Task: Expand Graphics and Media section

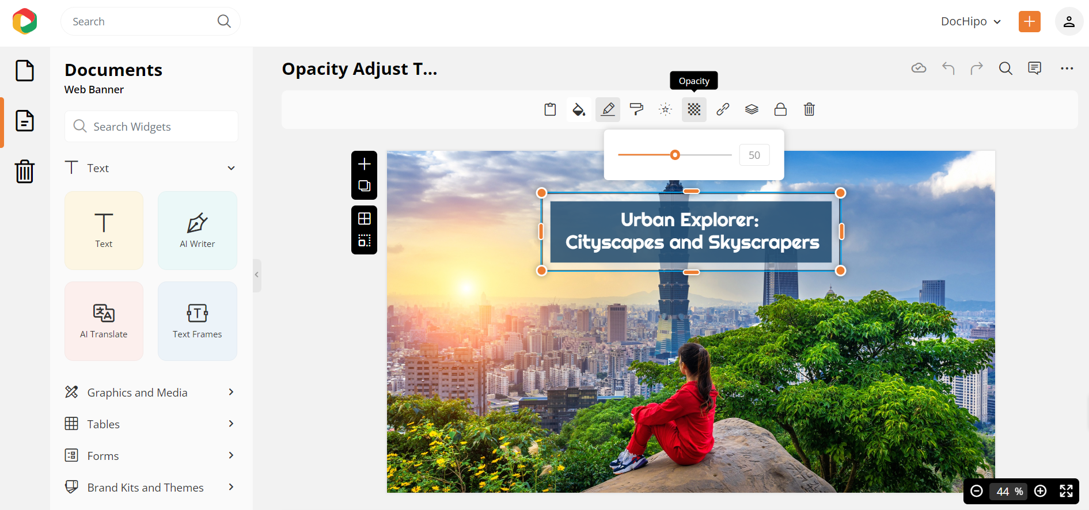Action: click(x=231, y=392)
